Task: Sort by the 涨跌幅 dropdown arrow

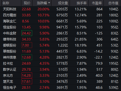Action: pos(49,3)
